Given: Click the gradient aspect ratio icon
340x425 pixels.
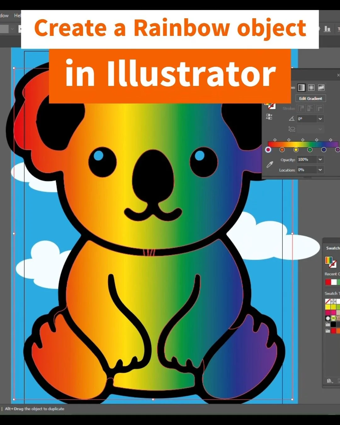Looking at the screenshot, I should 292,129.
